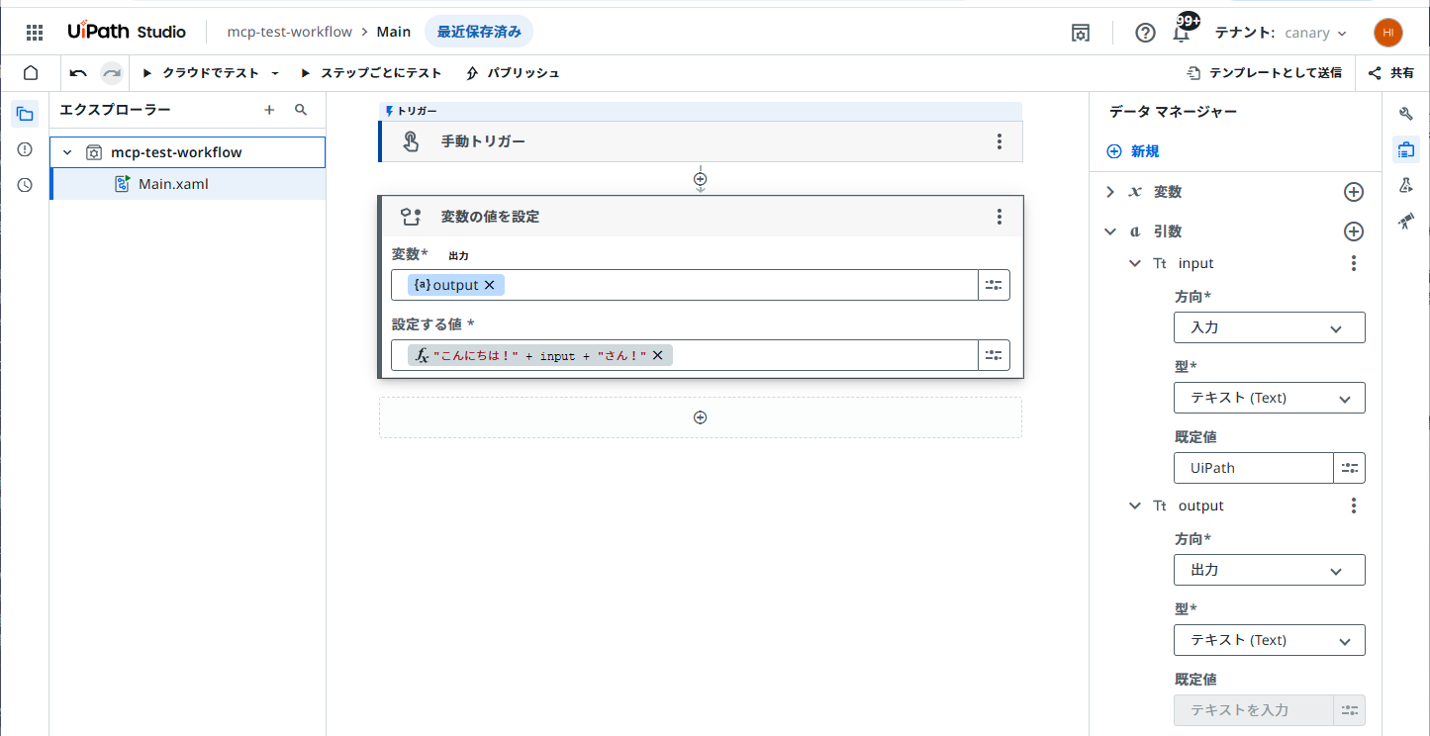This screenshot has height=736, width=1430.
Task: Open the telescope panel icon
Action: [x=1406, y=221]
